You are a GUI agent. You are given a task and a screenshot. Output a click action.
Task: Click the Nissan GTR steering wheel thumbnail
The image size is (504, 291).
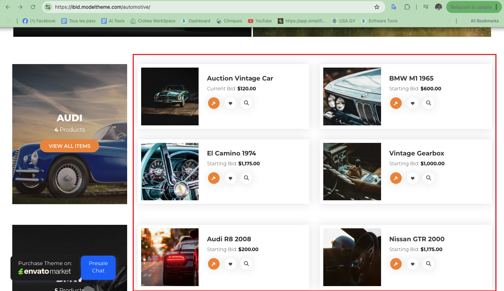point(352,257)
